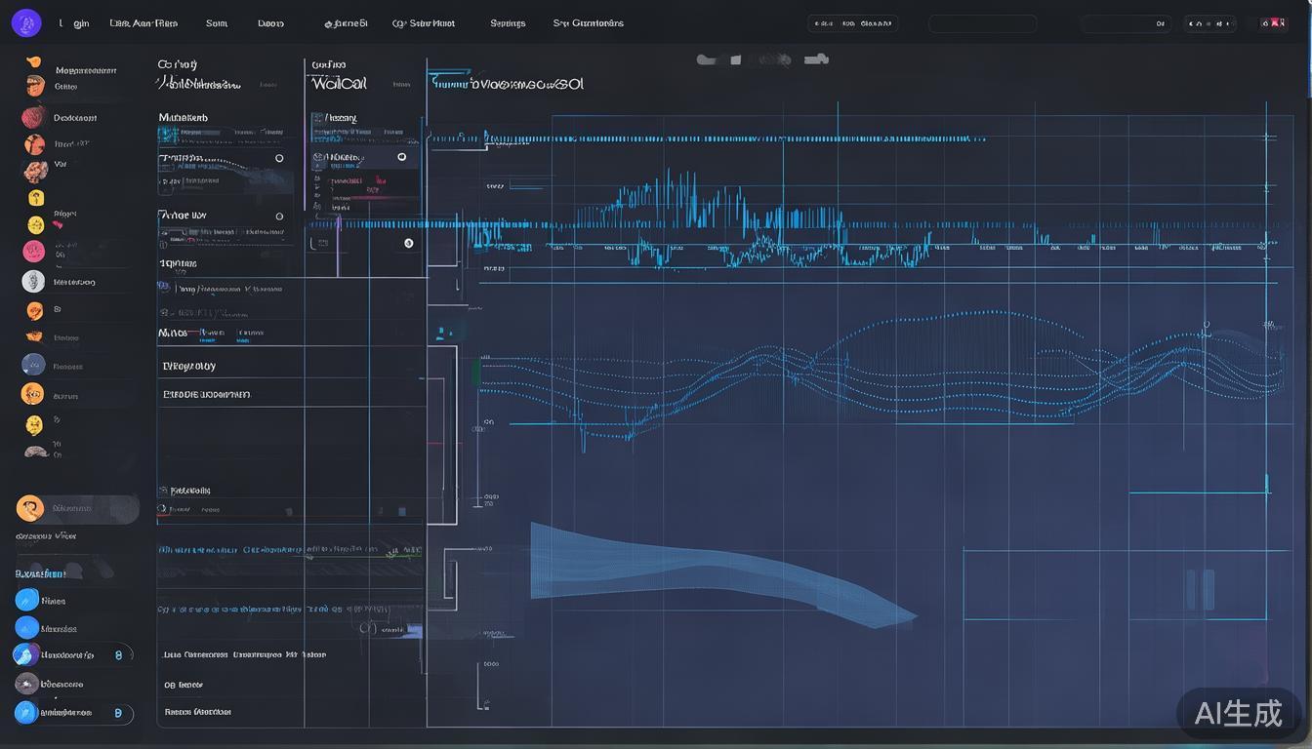Screen dimensions: 1312x749
Task: Select the orange bird icon atop the sidebar
Action: pyautogui.click(x=34, y=61)
